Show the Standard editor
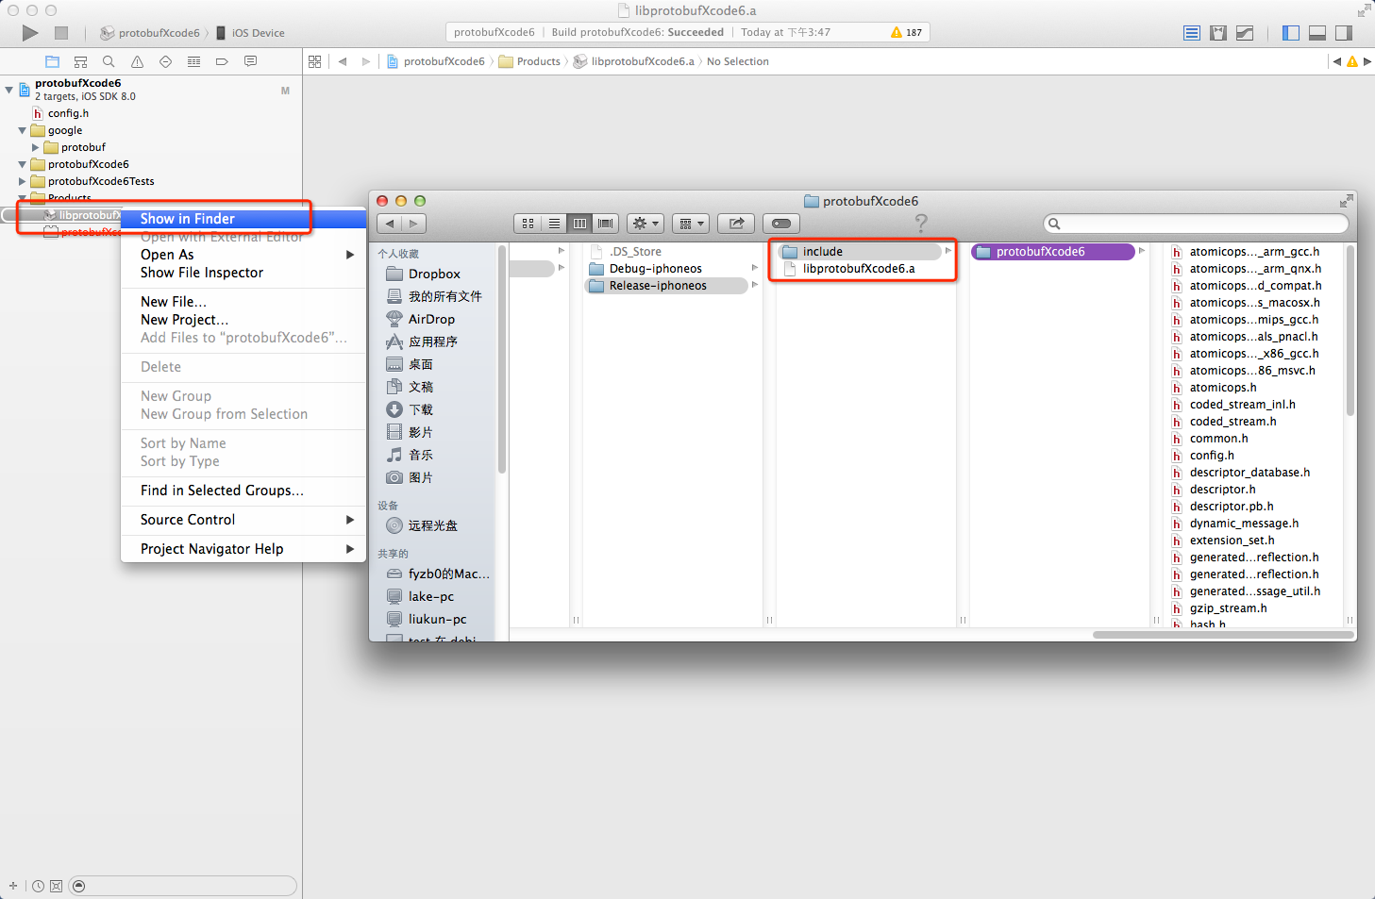Viewport: 1375px width, 899px height. pos(1192,33)
